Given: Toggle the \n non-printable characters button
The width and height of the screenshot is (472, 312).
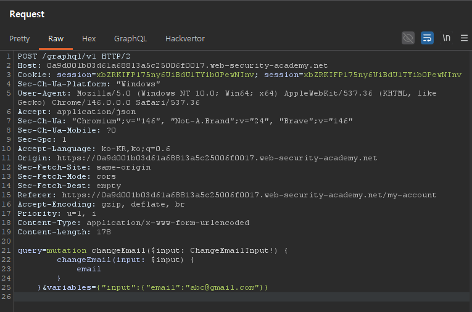Looking at the screenshot, I should point(446,38).
